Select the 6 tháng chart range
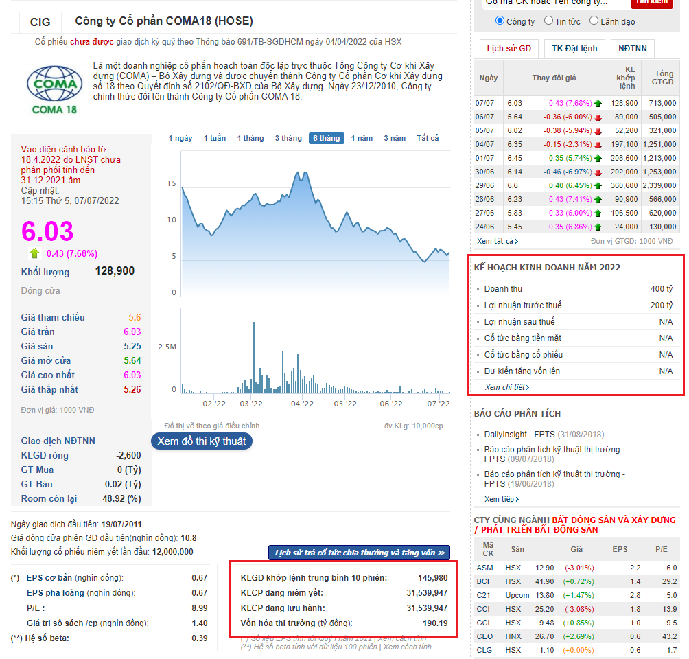This screenshot has width=689, height=659. [327, 138]
